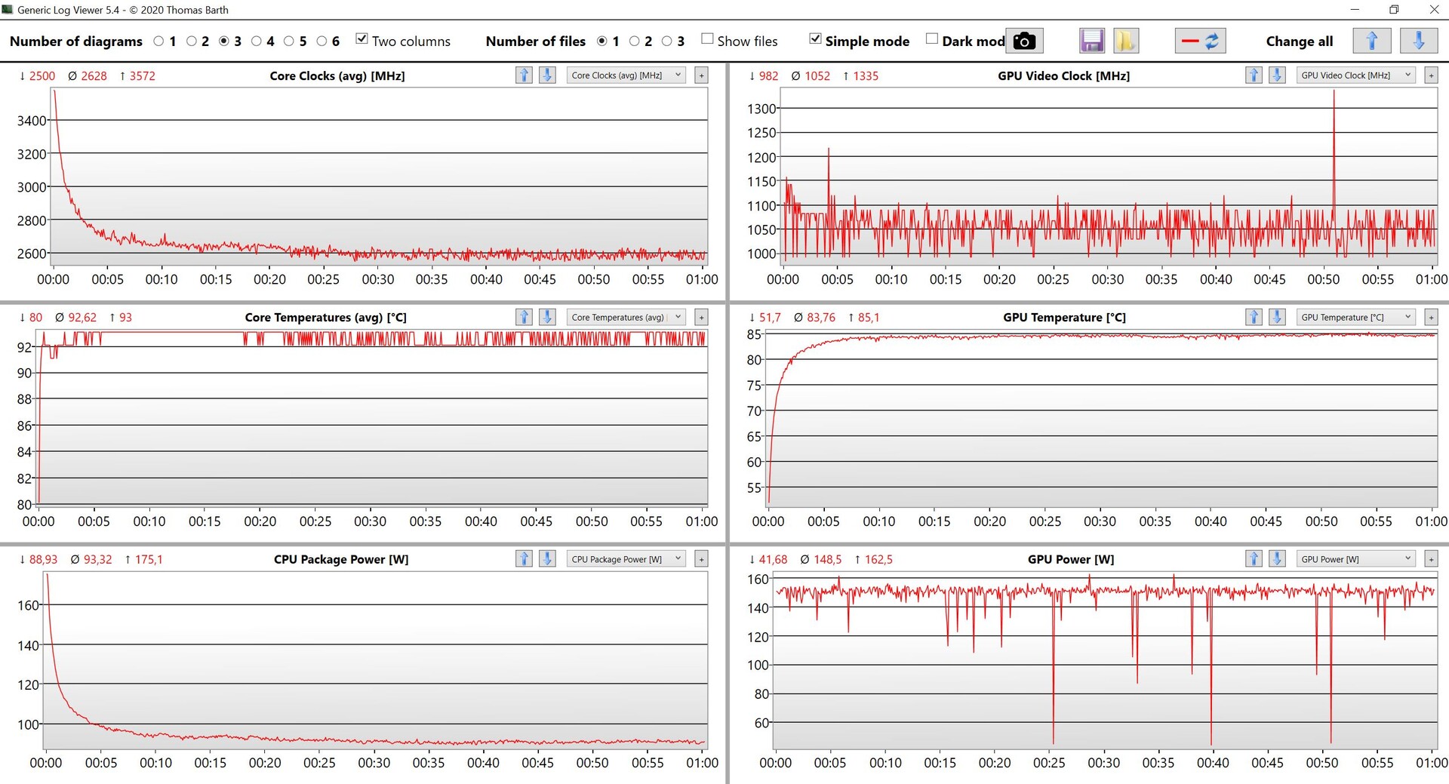
Task: Click the Number of files label
Action: click(536, 42)
